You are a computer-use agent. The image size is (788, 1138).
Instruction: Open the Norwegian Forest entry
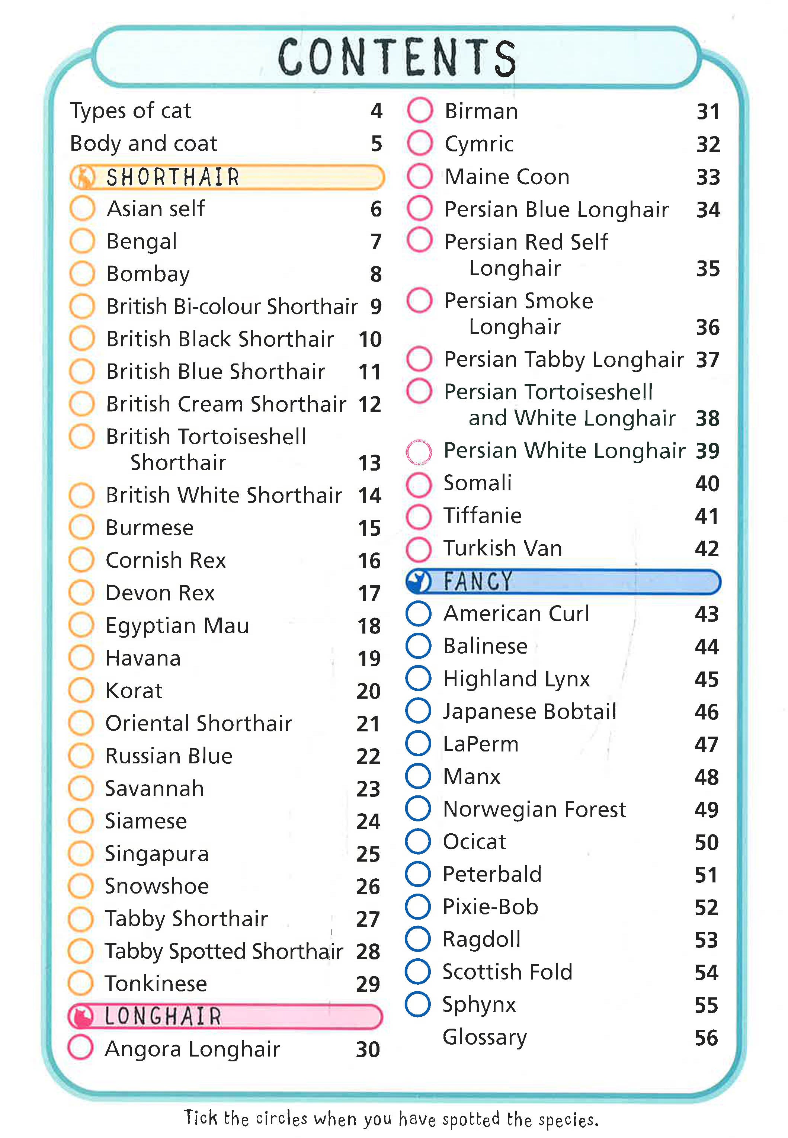[x=534, y=809]
